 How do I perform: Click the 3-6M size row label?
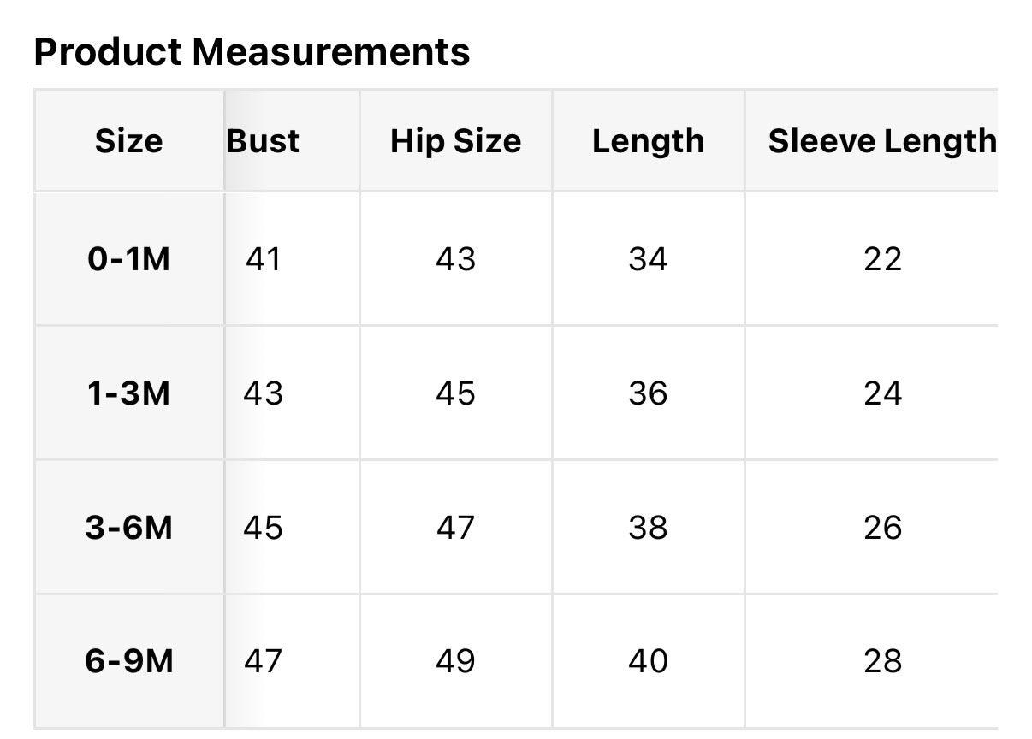pyautogui.click(x=128, y=528)
